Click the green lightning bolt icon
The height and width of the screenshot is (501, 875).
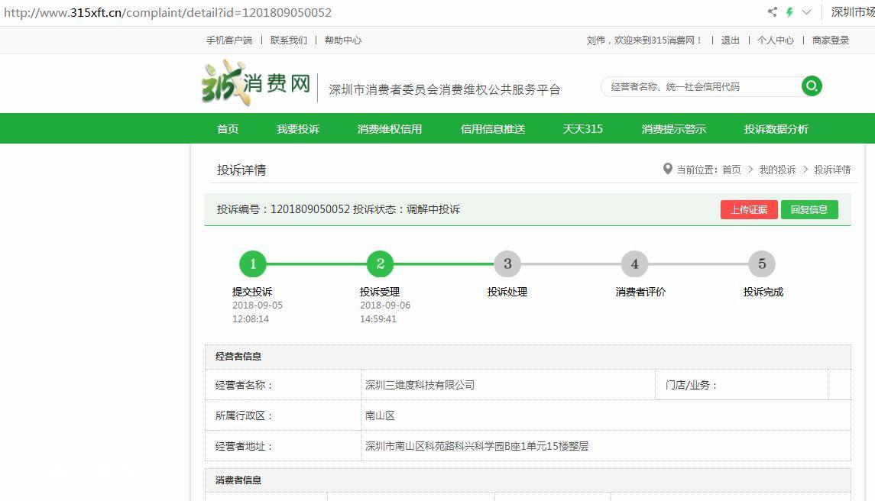[789, 11]
